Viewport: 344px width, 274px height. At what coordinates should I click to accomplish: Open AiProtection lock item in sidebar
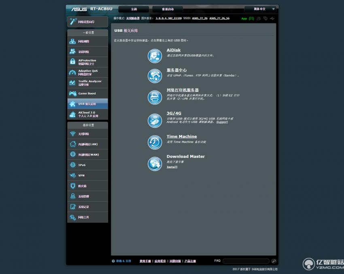point(87,62)
